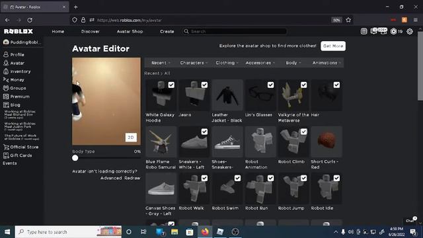Viewport: 423px width, 238px height.
Task: Bookmark this page with star icon
Action: 348,20
